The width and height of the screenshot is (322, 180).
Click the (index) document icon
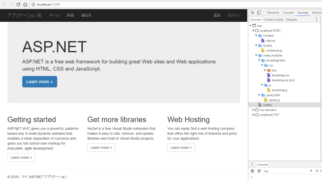pyautogui.click(x=260, y=105)
